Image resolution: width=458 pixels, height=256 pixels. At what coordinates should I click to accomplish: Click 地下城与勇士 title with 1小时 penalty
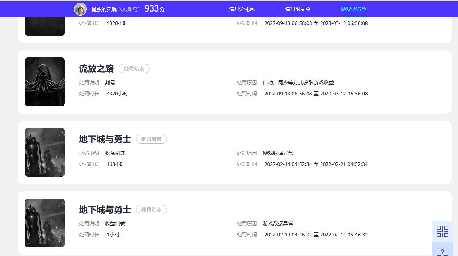105,210
